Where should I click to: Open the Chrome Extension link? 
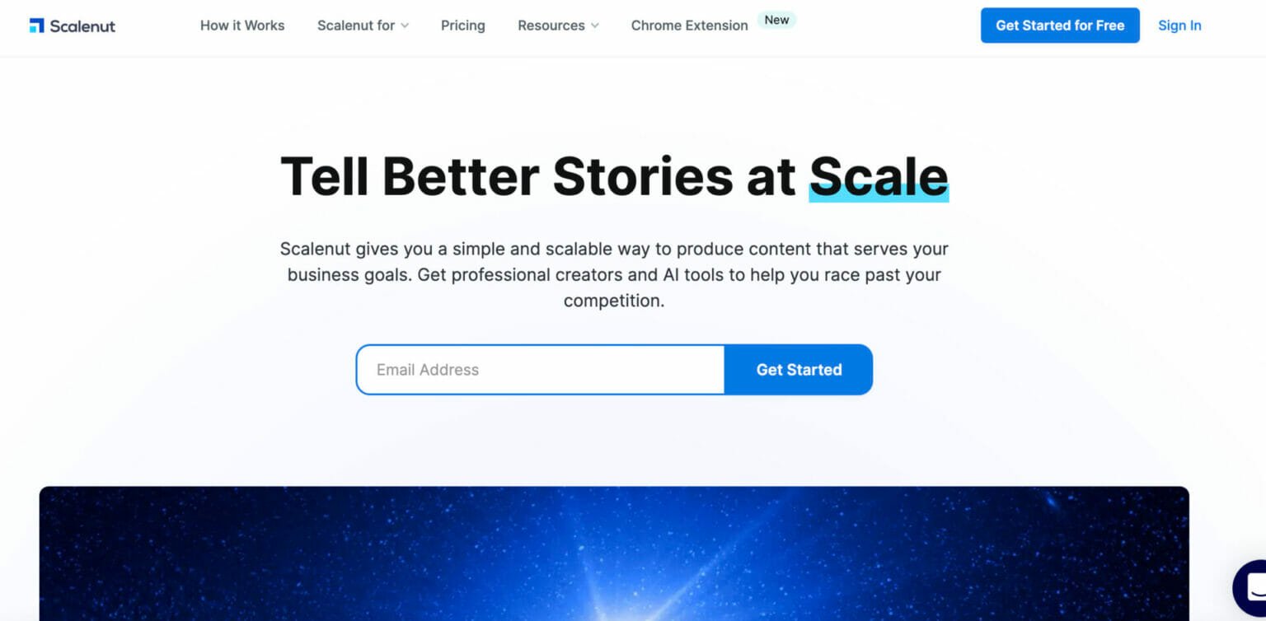coord(689,26)
